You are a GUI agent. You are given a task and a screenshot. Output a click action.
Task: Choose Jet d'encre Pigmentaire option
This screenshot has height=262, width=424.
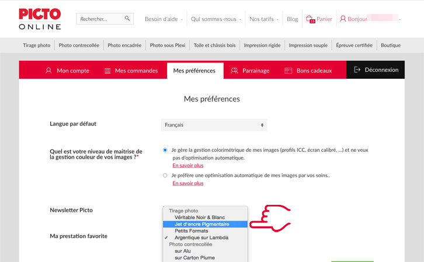(x=201, y=224)
